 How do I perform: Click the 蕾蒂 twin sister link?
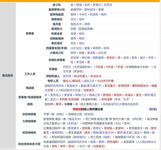73,38
